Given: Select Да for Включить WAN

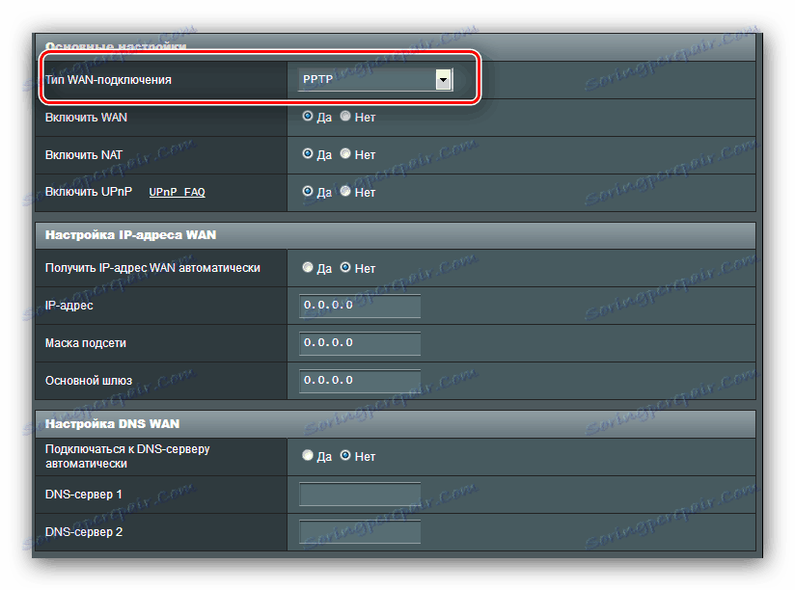Looking at the screenshot, I should pos(307,116).
